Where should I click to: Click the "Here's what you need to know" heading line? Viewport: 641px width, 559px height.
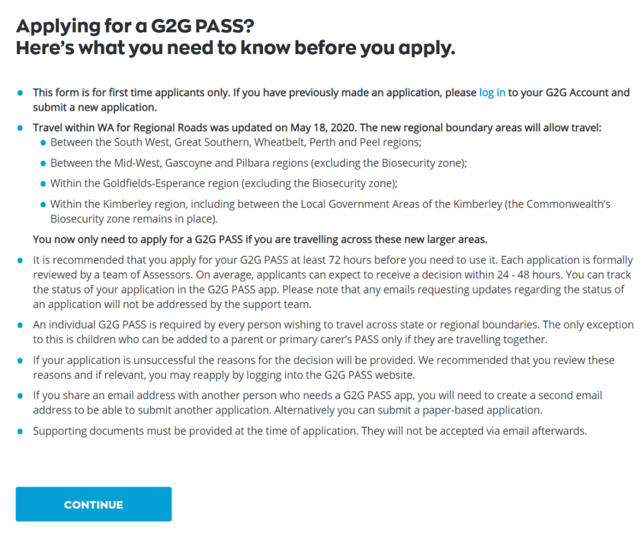pos(235,48)
